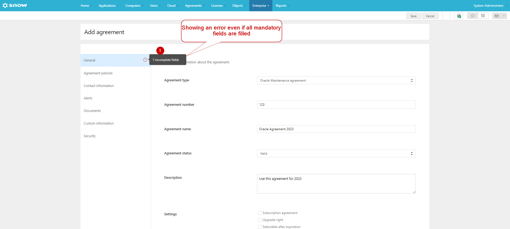Click the Agreement status label
510x229 pixels.
pos(178,153)
